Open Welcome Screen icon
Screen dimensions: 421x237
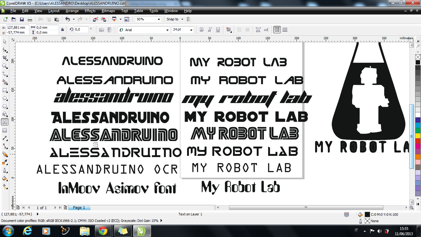coord(127,19)
